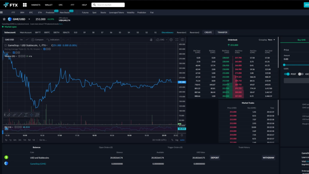Open the OTC menu
The width and height of the screenshot is (309, 174).
click(x=61, y=5)
